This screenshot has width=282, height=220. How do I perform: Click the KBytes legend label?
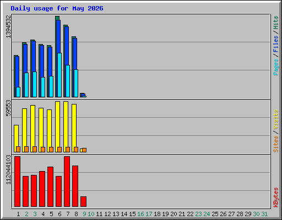tap(275, 197)
